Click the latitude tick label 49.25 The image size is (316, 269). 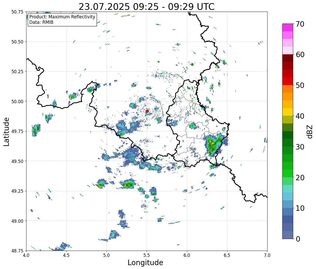[17, 191]
